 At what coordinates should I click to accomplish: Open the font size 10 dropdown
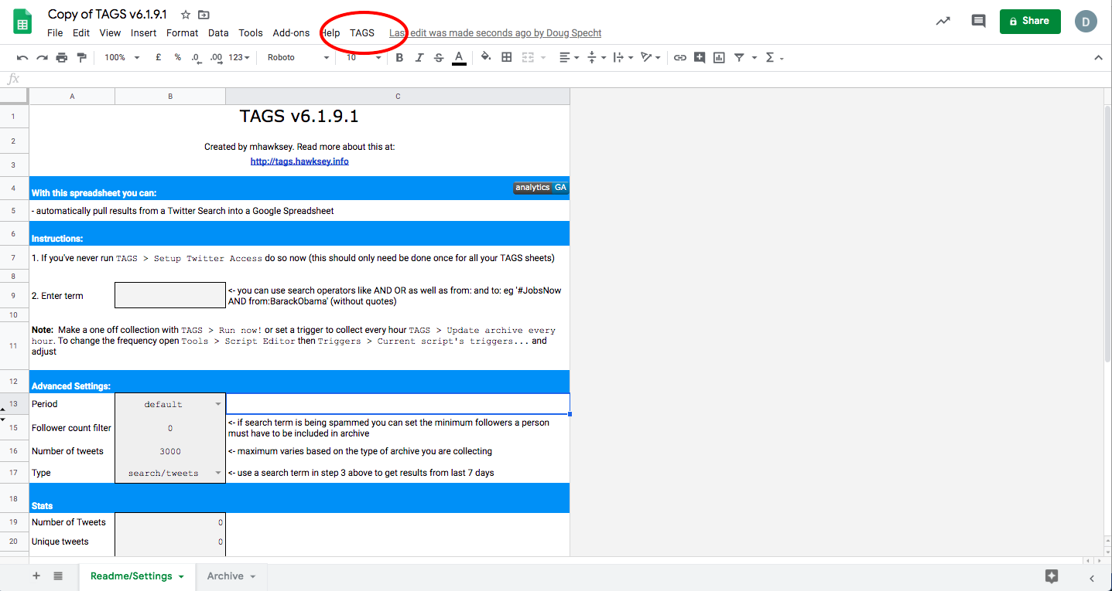(x=364, y=58)
